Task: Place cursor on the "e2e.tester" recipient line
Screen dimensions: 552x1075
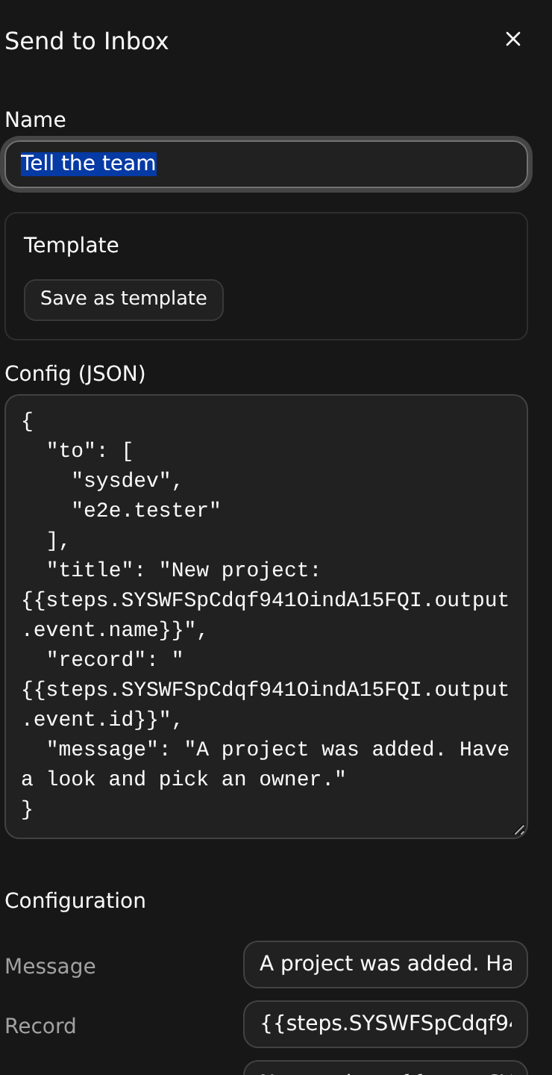Action: click(146, 511)
